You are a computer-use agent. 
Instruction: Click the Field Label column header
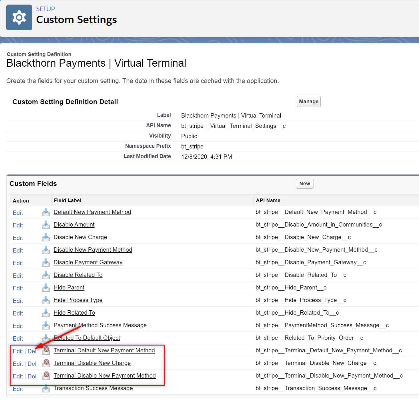(x=67, y=200)
